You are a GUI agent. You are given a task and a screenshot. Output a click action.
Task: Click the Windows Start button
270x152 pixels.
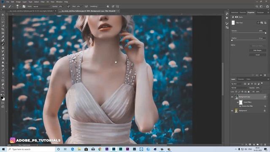click(x=3, y=149)
